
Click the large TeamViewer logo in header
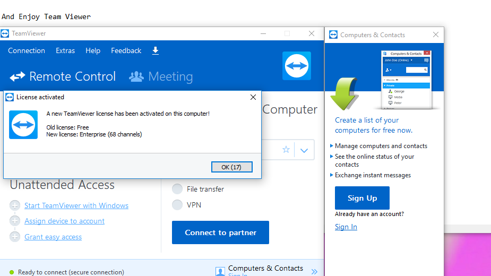point(296,66)
